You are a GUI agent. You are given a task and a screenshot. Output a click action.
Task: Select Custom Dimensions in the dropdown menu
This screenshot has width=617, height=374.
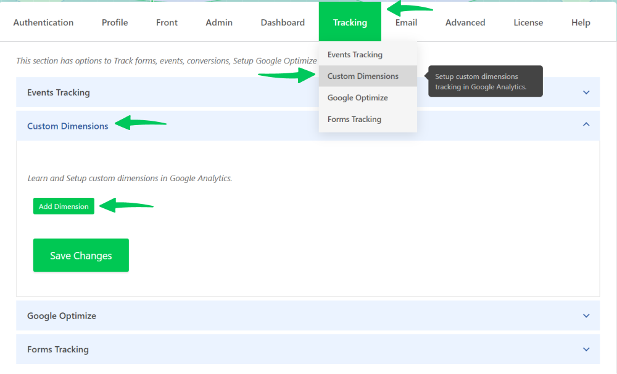tap(363, 76)
